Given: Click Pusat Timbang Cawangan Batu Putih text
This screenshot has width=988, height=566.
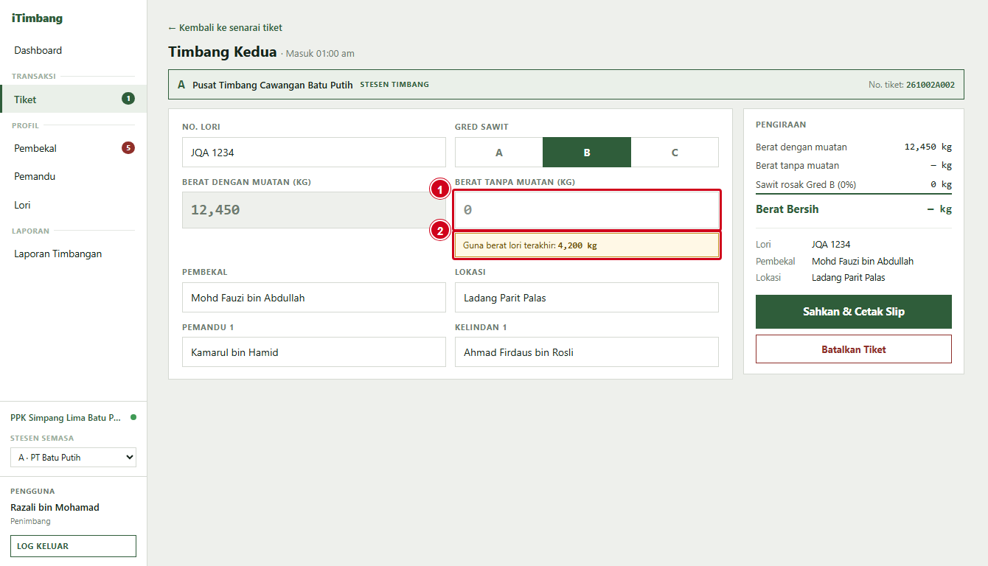Looking at the screenshot, I should click(273, 85).
